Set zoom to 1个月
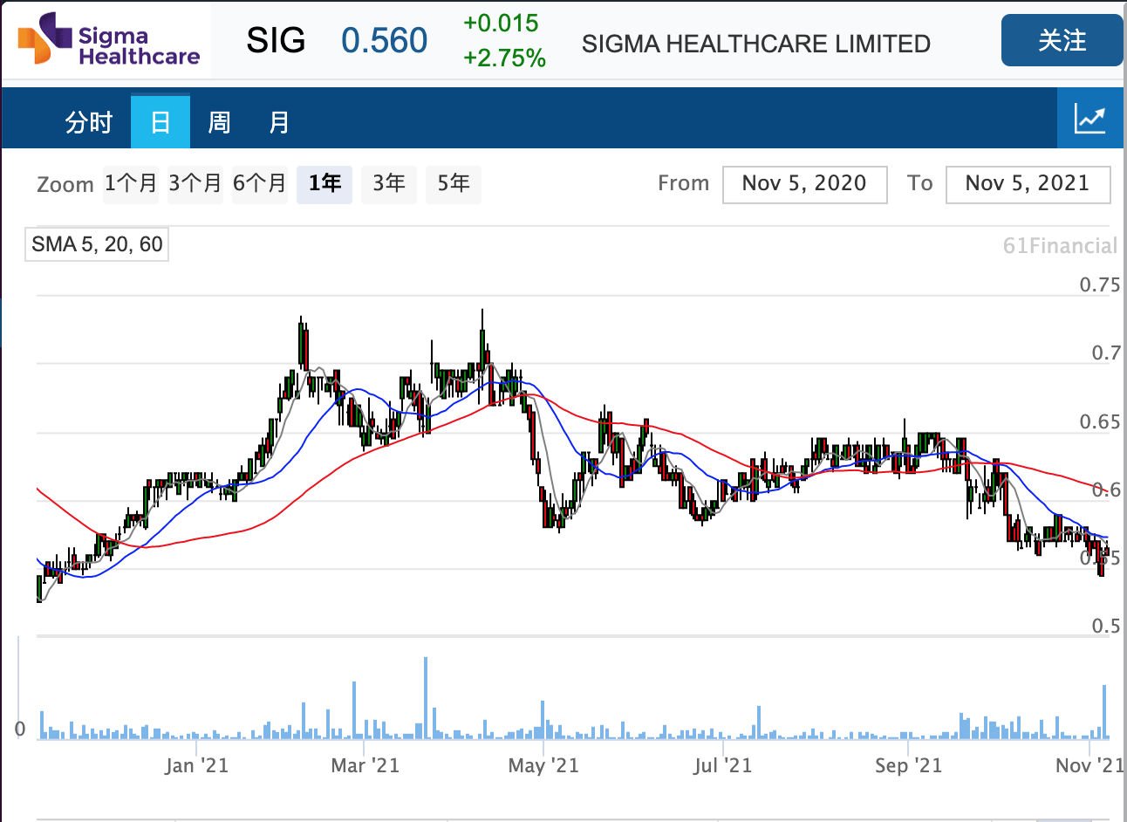This screenshot has width=1127, height=822. [131, 183]
